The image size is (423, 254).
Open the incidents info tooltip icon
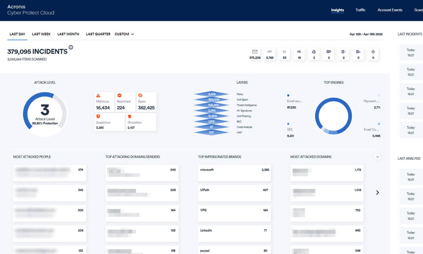[x=71, y=48]
